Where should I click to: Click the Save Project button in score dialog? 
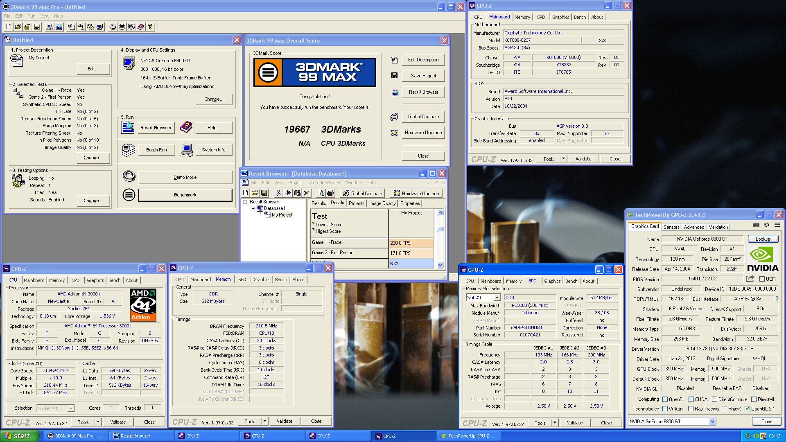[x=423, y=76]
